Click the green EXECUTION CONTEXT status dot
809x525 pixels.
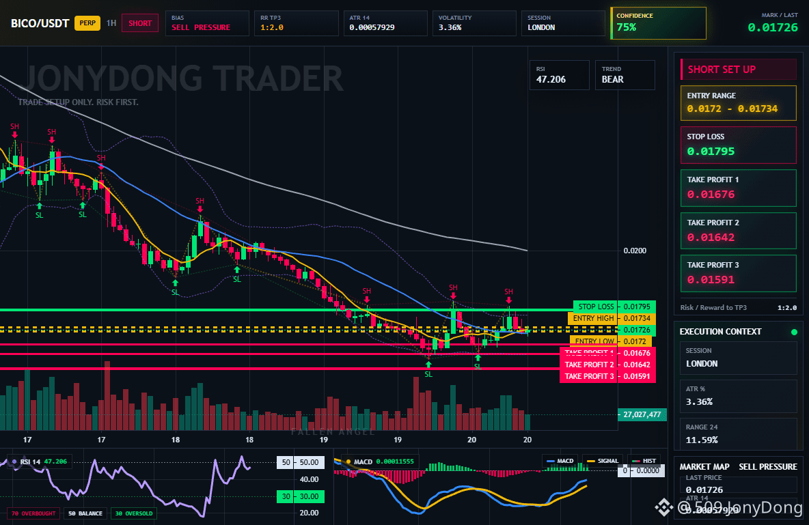pos(794,332)
